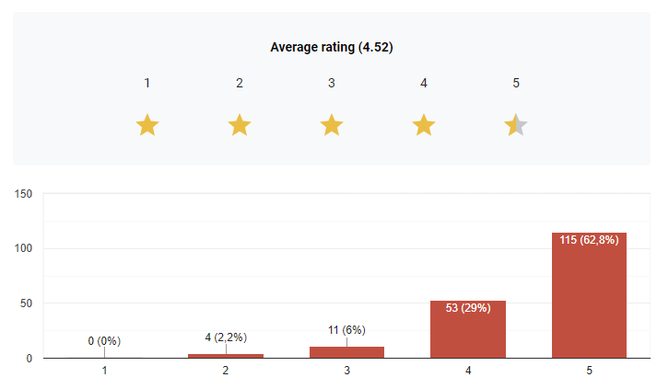Click the 0 (0%) data label
The height and width of the screenshot is (389, 657).
point(104,341)
